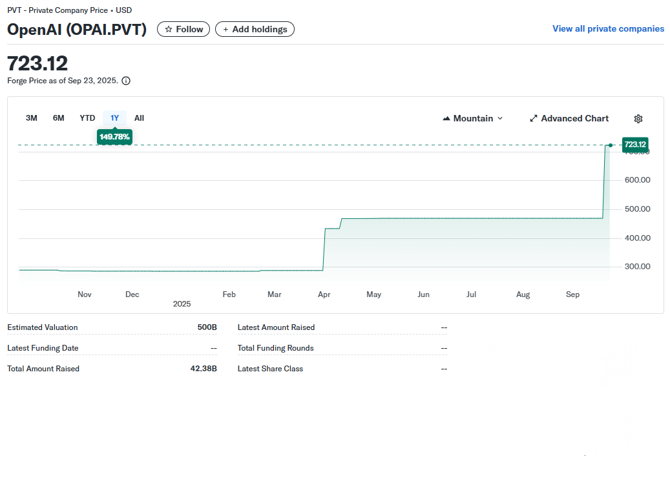The height and width of the screenshot is (485, 670).
Task: Switch chart to 6M range
Action: [x=59, y=118]
